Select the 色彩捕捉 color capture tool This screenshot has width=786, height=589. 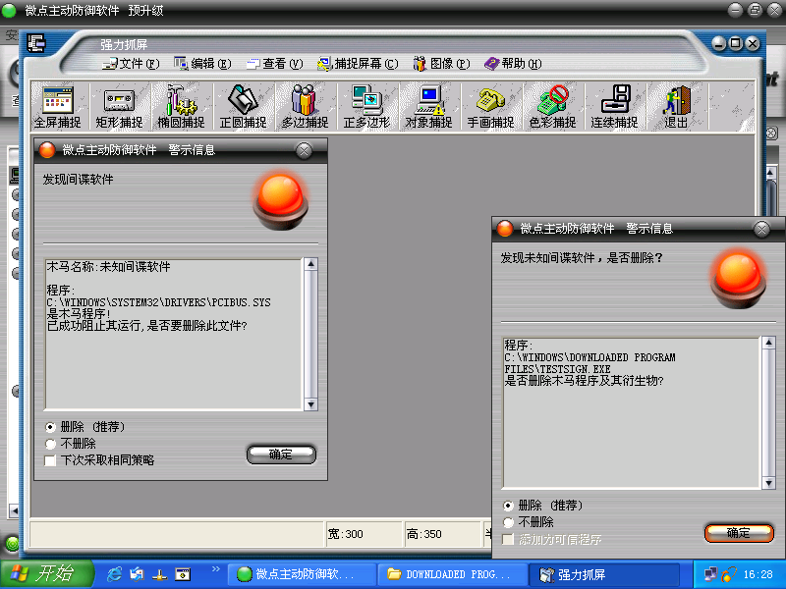pos(552,107)
